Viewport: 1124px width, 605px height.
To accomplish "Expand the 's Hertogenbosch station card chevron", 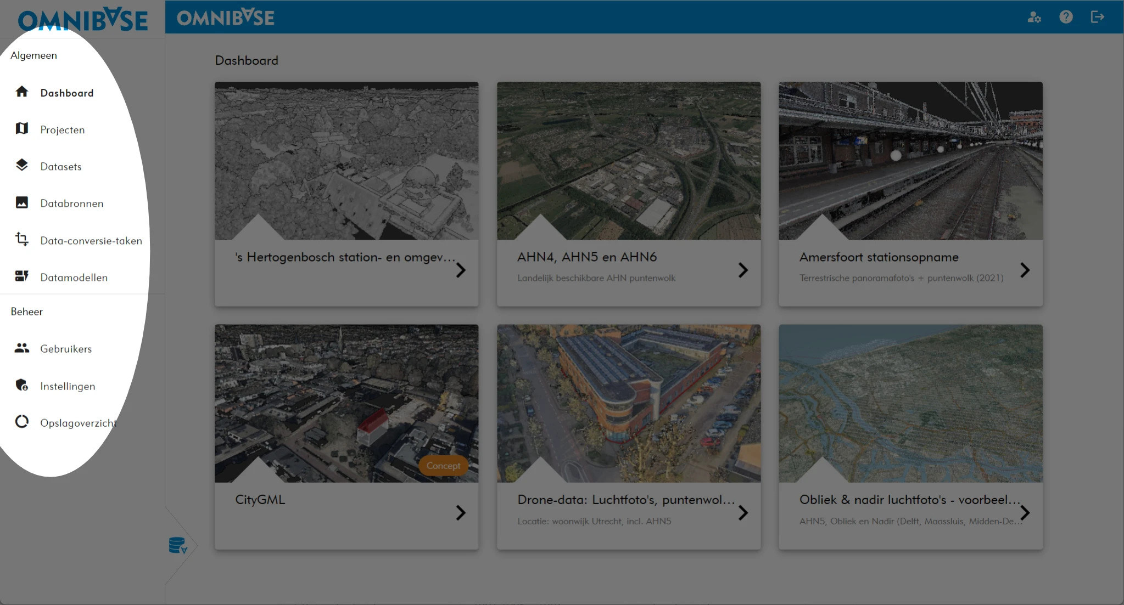I will pyautogui.click(x=461, y=270).
